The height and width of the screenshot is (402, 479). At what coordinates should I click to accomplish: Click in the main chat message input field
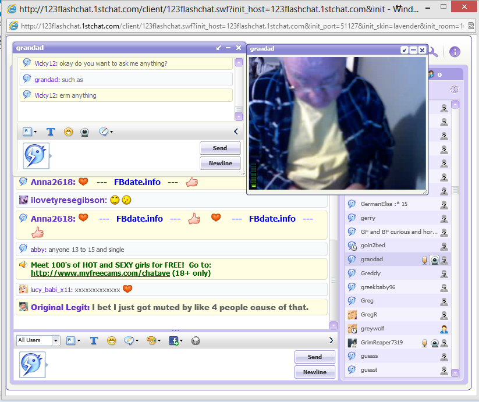pyautogui.click(x=169, y=365)
